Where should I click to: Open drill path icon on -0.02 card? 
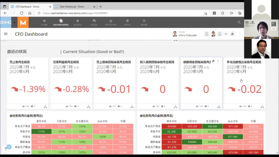(x=262, y=106)
